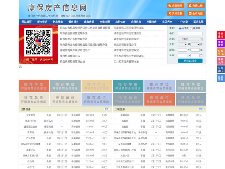Click 更多 in 出售房源 header

pos(107,109)
